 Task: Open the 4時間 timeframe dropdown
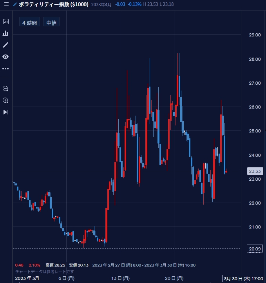[29, 23]
